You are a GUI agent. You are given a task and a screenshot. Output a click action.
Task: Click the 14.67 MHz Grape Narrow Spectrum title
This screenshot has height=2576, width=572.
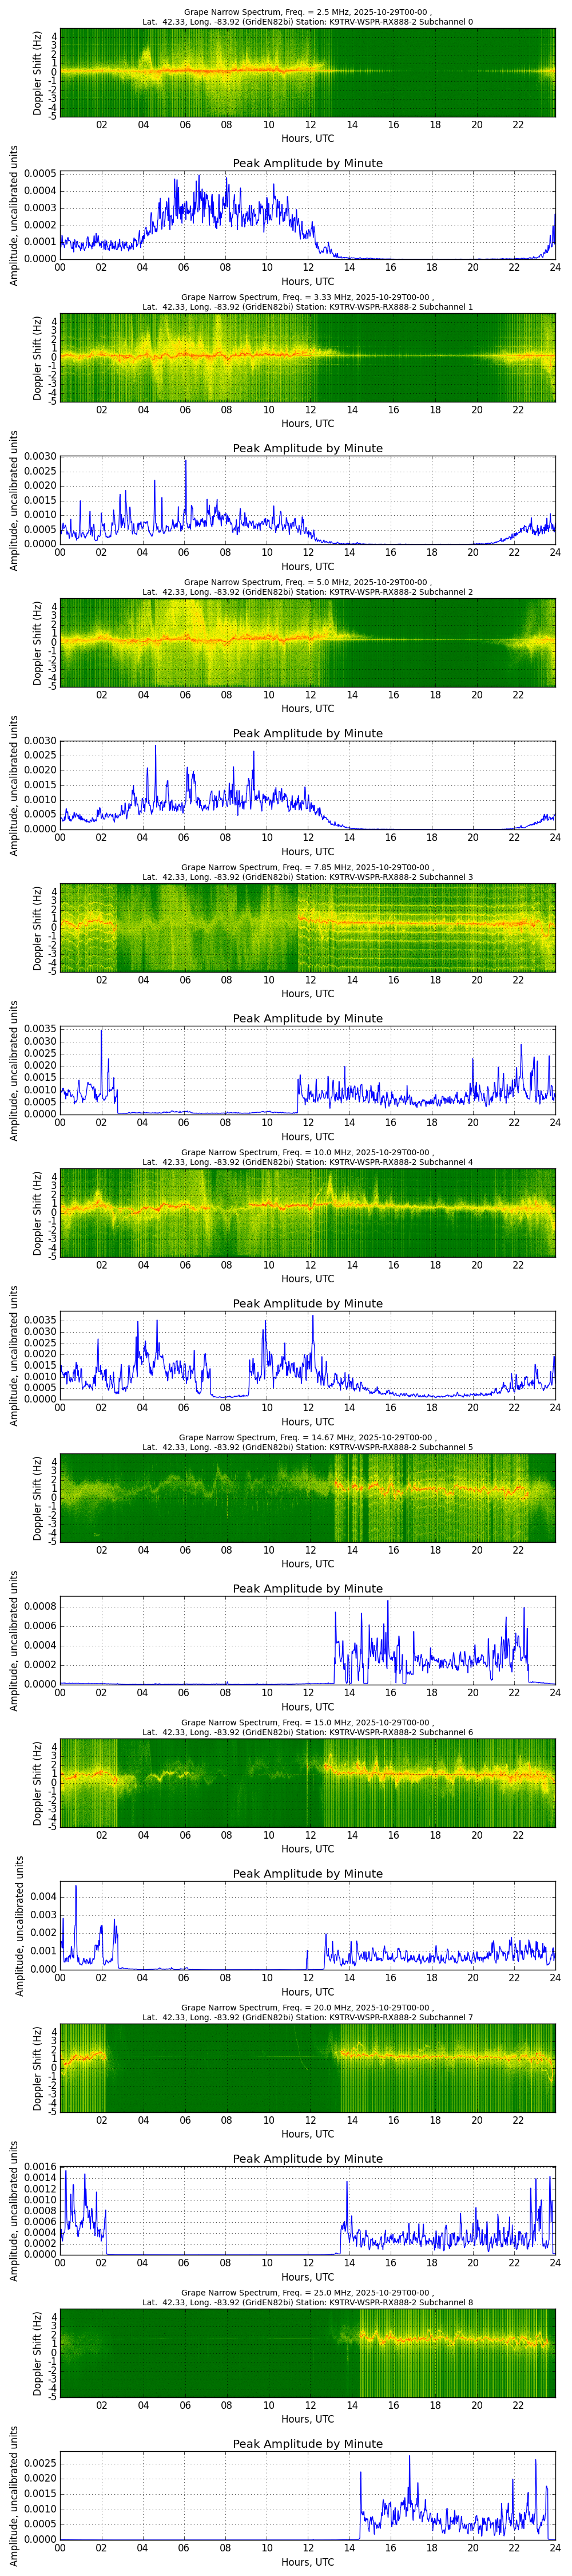coord(308,1437)
